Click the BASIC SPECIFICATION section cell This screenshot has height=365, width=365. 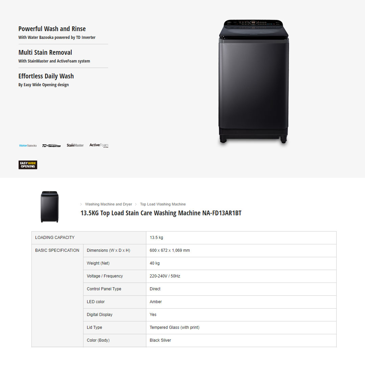pyautogui.click(x=57, y=250)
